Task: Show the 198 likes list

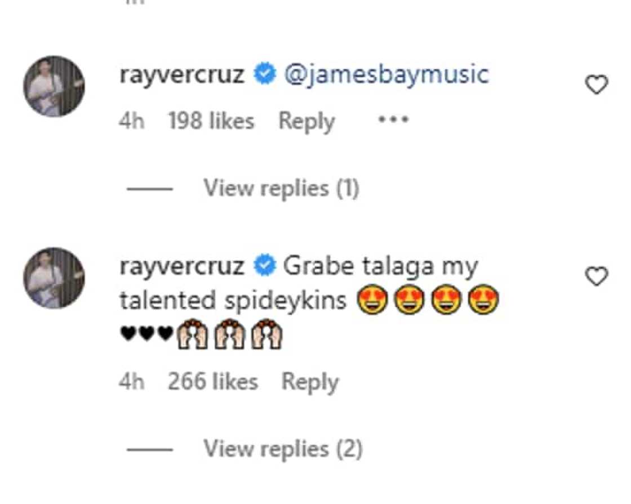Action: tap(211, 121)
